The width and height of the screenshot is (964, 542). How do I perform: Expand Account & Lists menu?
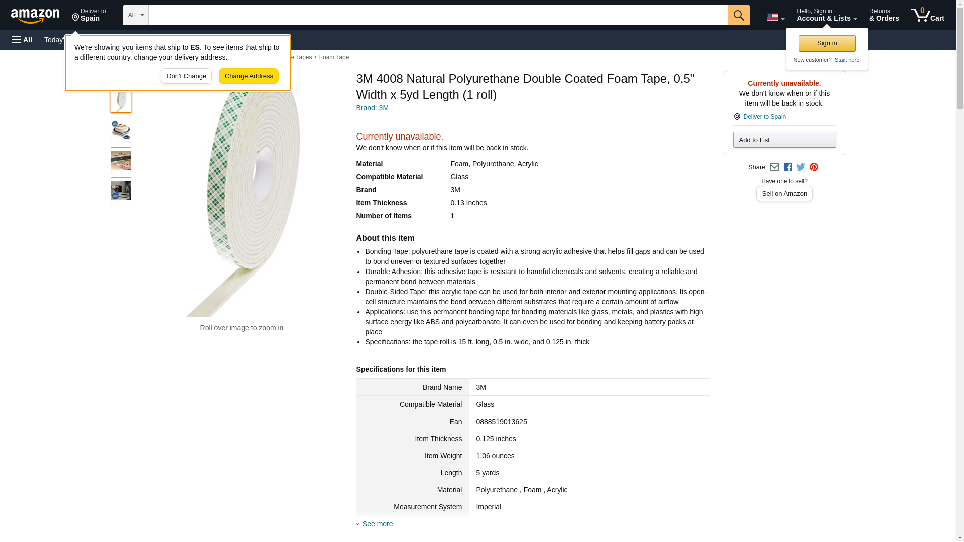[x=826, y=15]
